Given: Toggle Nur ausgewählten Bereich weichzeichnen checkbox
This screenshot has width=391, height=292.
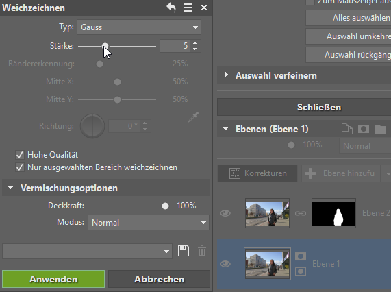Looking at the screenshot, I should tap(20, 167).
